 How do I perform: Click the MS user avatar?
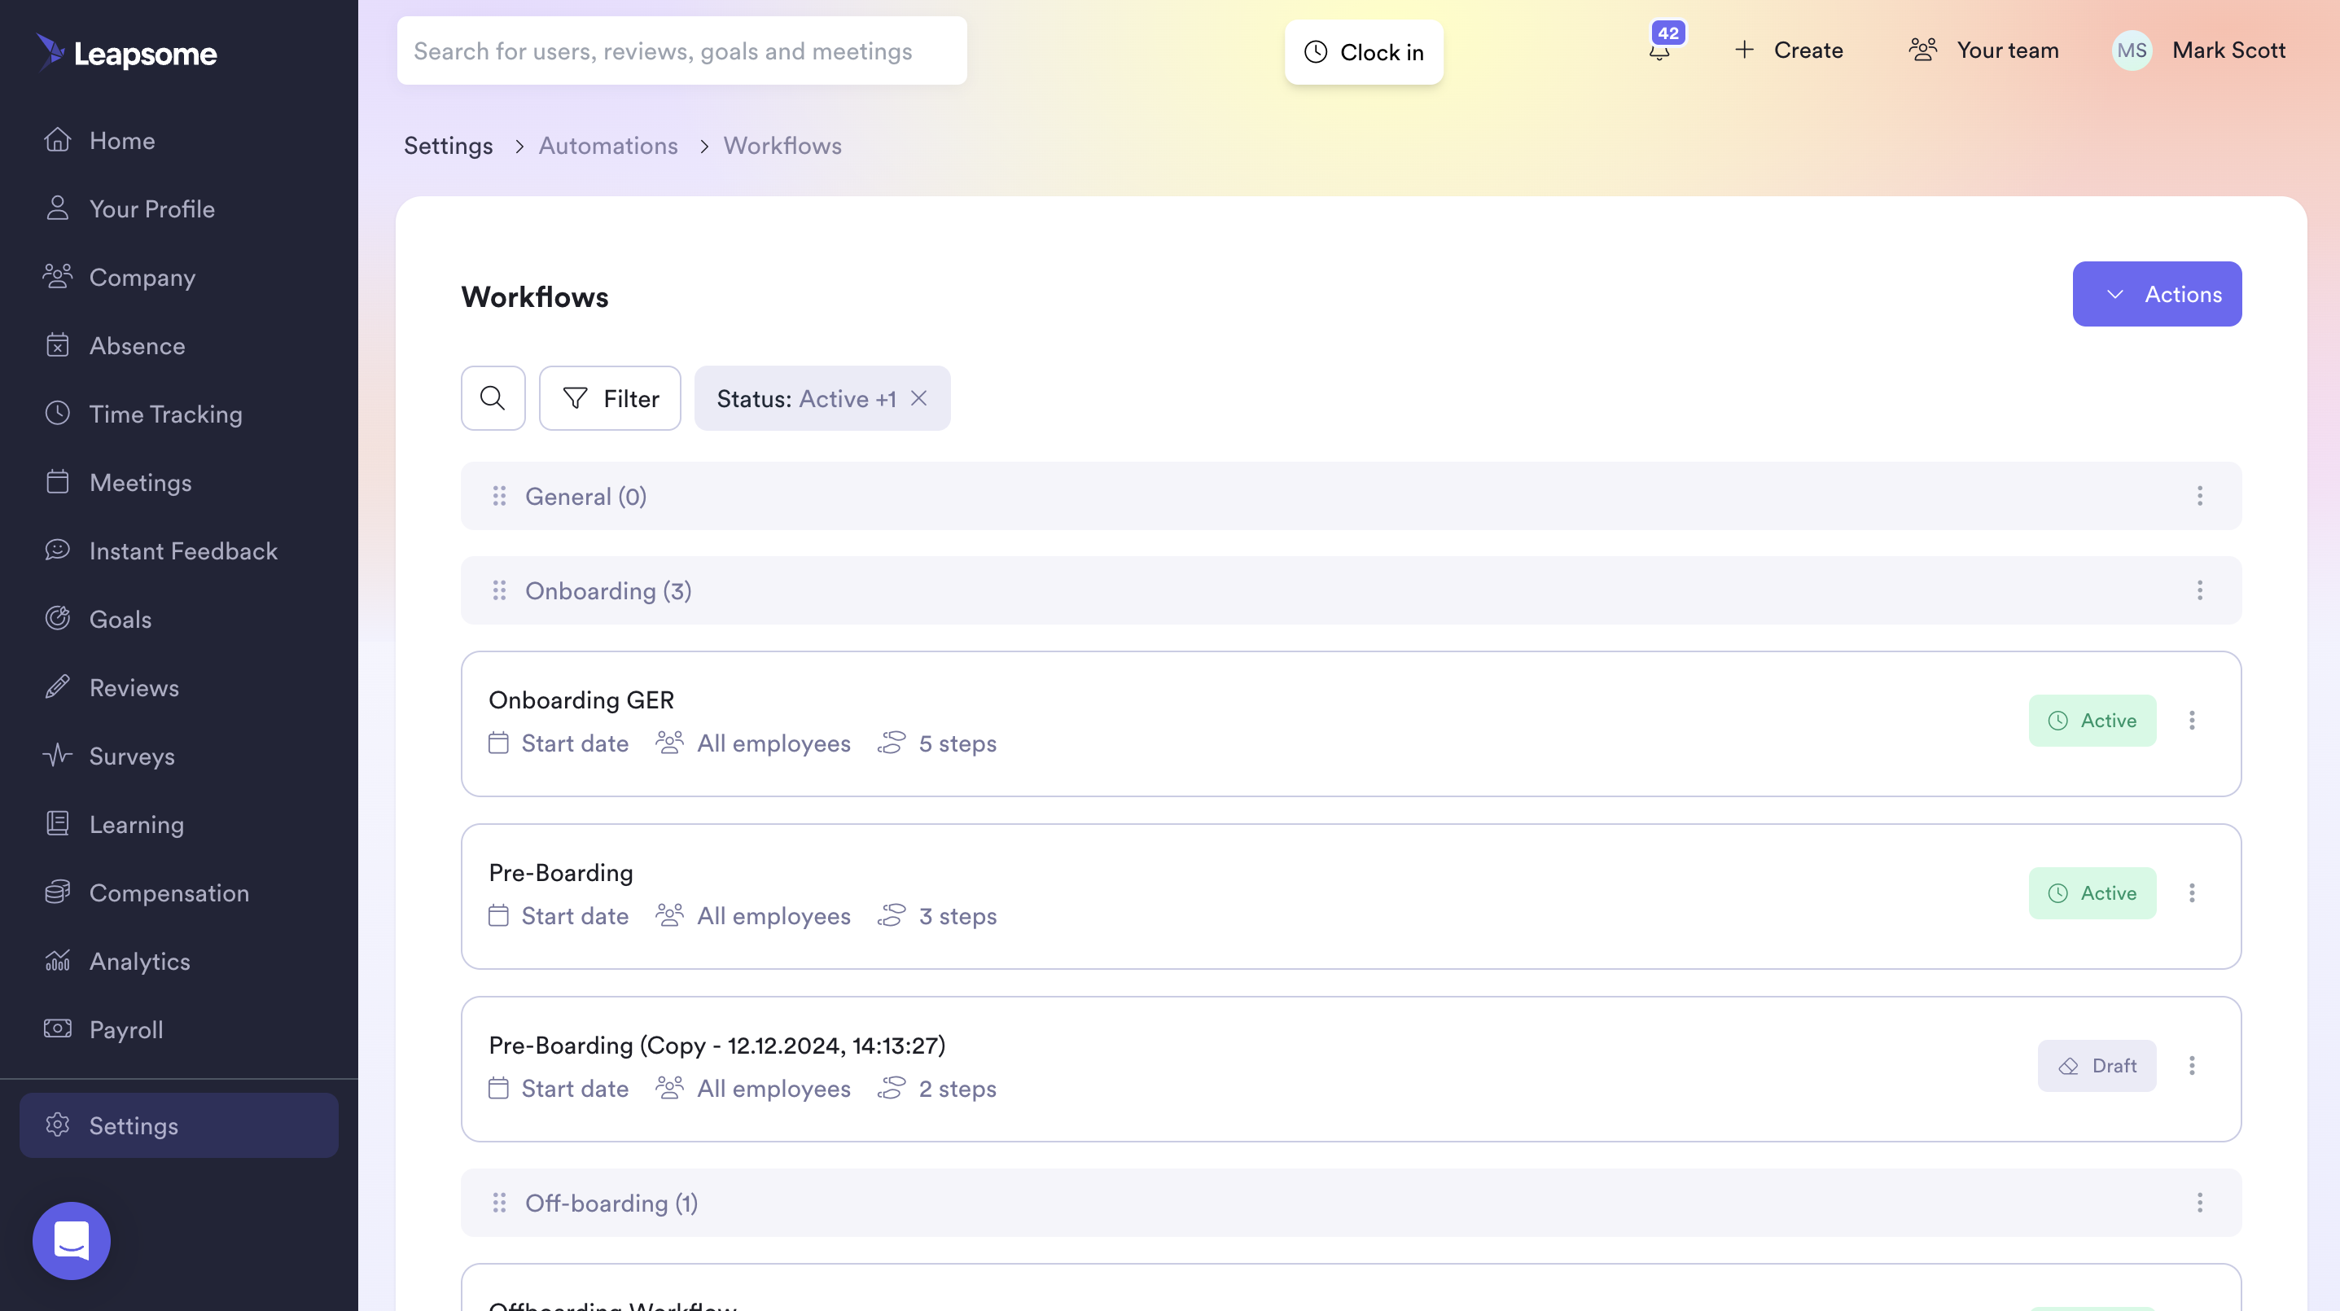click(x=2132, y=50)
